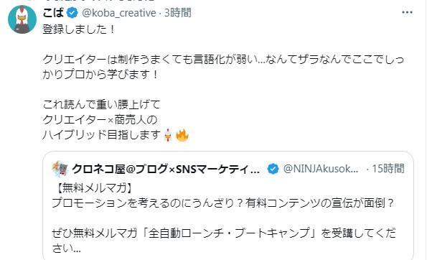The width and height of the screenshot is (427, 260).
Task: Click the verified badge beside クロネコ屋 name
Action: point(273,169)
